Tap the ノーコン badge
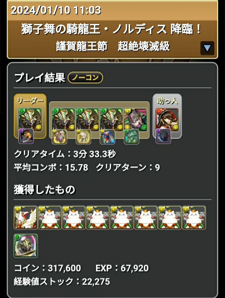 [85, 77]
